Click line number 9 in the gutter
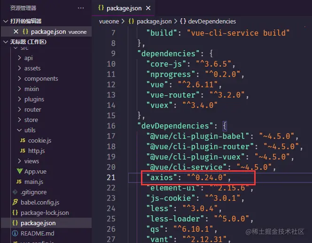312x243 pixels. [x=113, y=53]
